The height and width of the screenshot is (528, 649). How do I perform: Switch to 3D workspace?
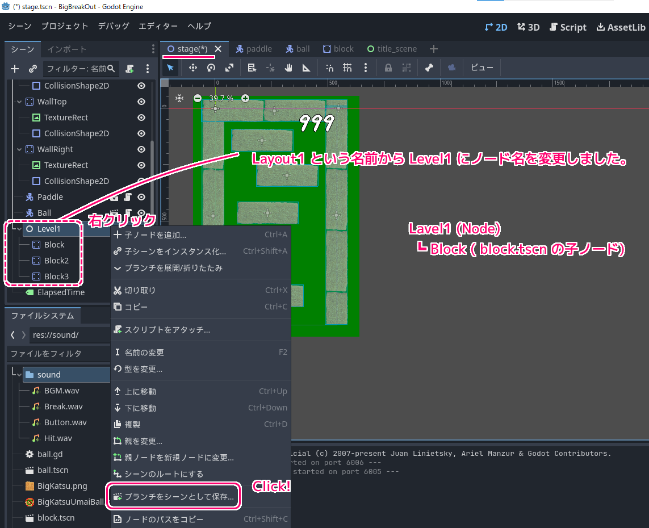(x=529, y=27)
